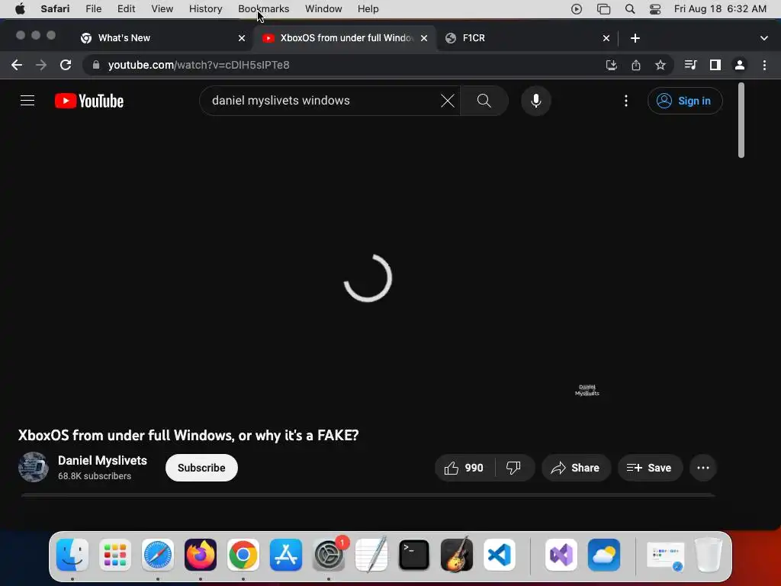This screenshot has height=586, width=781.
Task: Click the menu bar clock date
Action: click(720, 9)
